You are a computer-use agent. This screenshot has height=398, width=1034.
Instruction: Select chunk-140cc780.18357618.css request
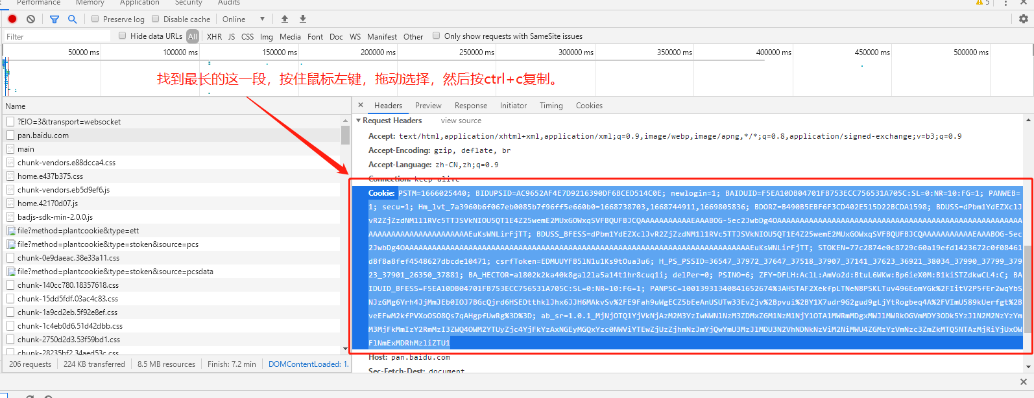(x=172, y=285)
